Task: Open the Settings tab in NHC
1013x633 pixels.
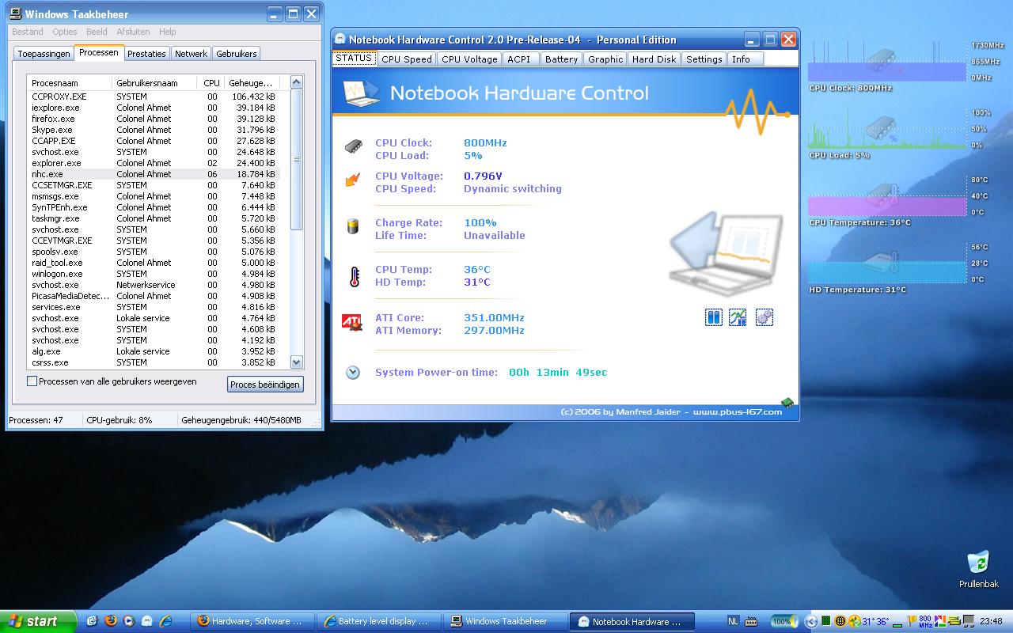Action: tap(704, 59)
